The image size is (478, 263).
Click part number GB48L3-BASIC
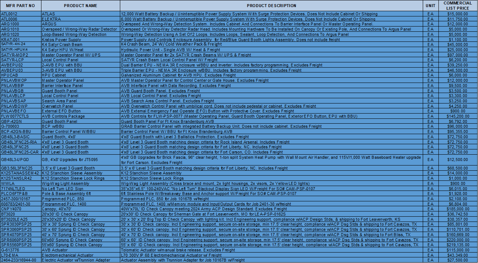tap(21, 137)
